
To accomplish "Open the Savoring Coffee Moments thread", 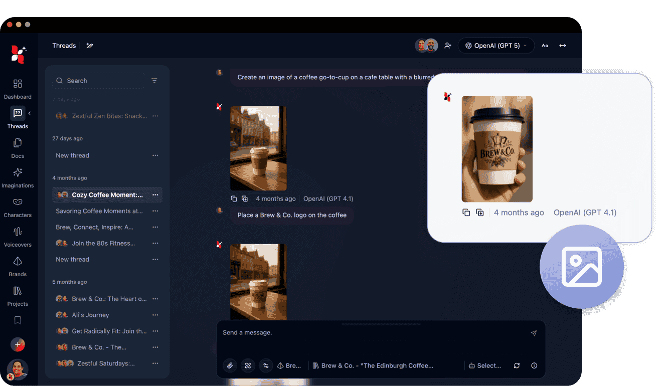I will click(x=99, y=211).
